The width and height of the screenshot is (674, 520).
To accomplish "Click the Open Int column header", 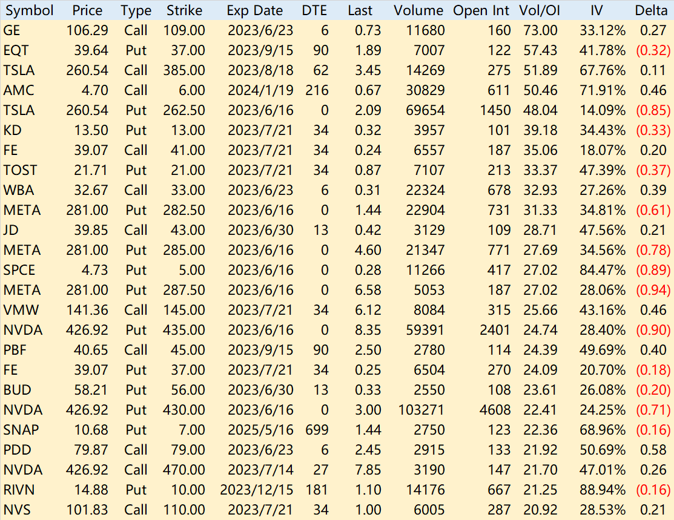I will 481,10.
